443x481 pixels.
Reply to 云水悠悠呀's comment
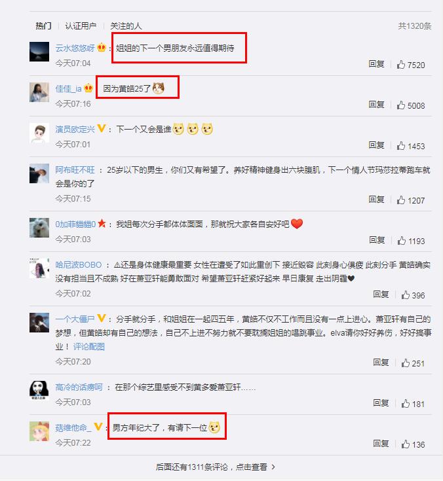tap(376, 64)
